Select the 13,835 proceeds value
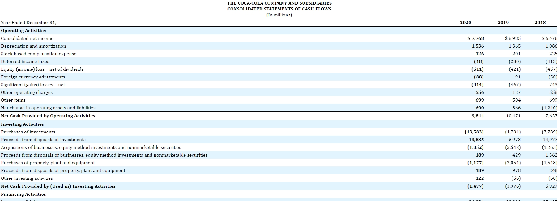This screenshot has height=201, width=557. pos(477,140)
